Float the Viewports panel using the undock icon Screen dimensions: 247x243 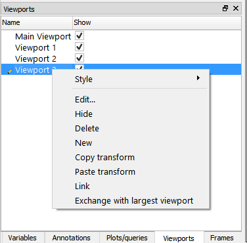[225, 9]
